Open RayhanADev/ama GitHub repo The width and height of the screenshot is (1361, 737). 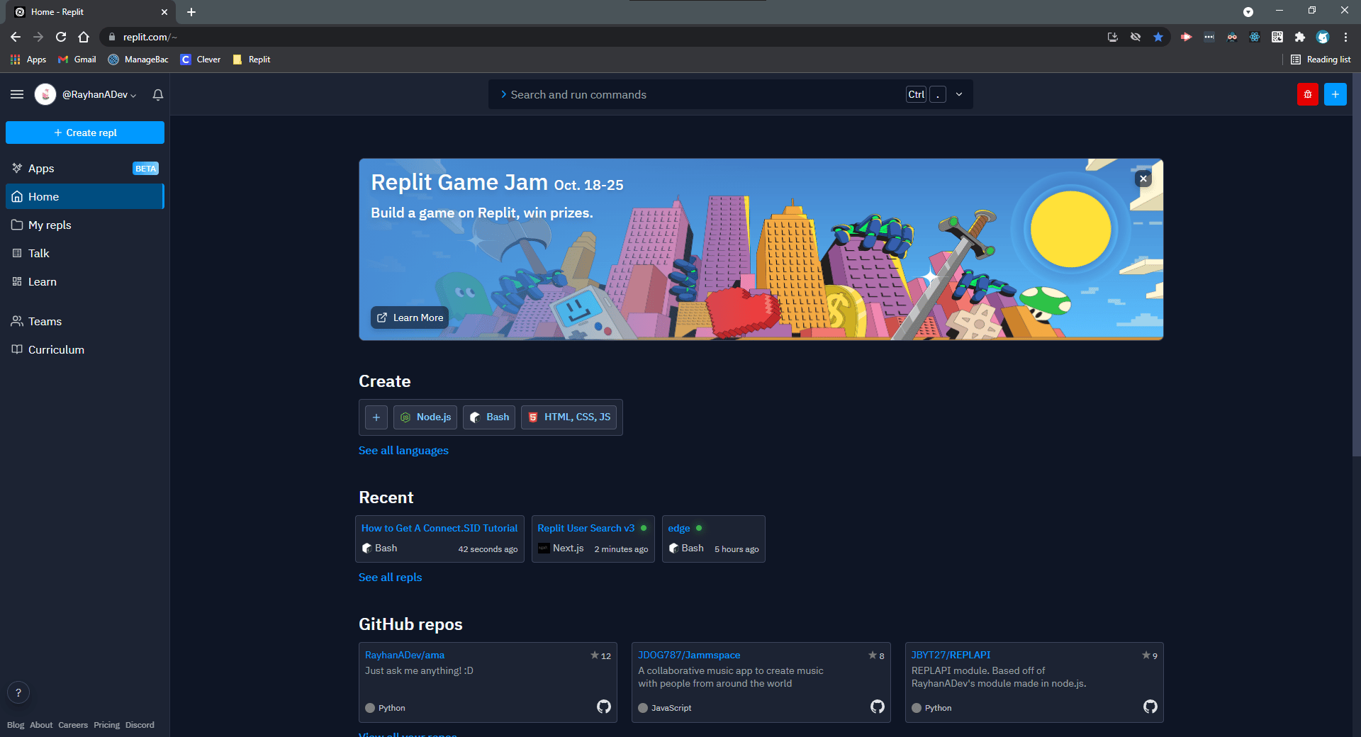[x=405, y=655]
